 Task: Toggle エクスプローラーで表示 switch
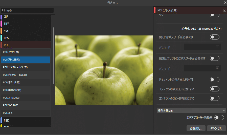pyautogui.click(x=219, y=118)
